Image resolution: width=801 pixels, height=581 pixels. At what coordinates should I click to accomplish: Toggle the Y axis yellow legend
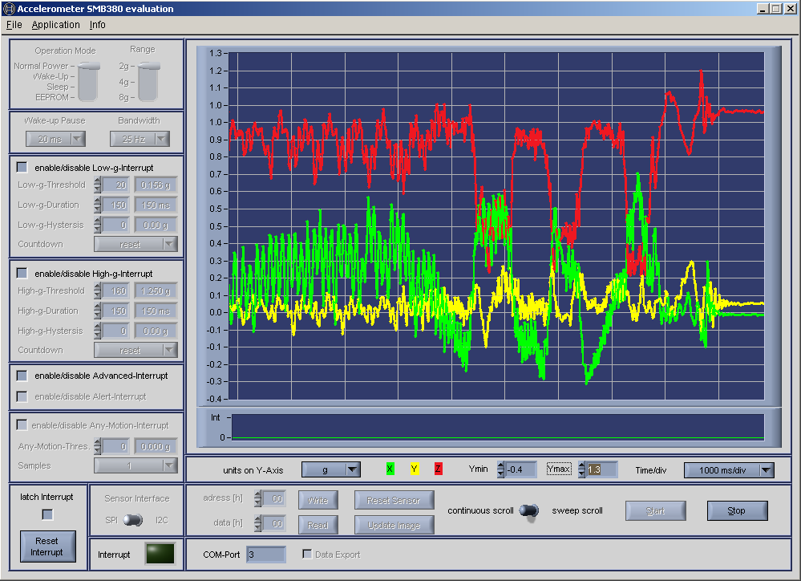tap(414, 469)
